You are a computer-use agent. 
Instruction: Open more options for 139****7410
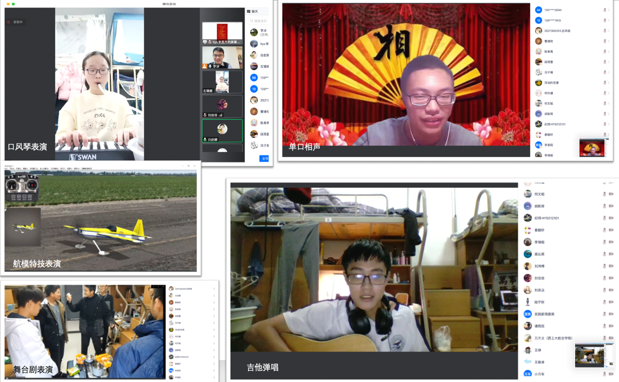609,21
